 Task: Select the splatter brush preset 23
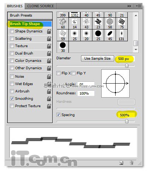click(98, 23)
